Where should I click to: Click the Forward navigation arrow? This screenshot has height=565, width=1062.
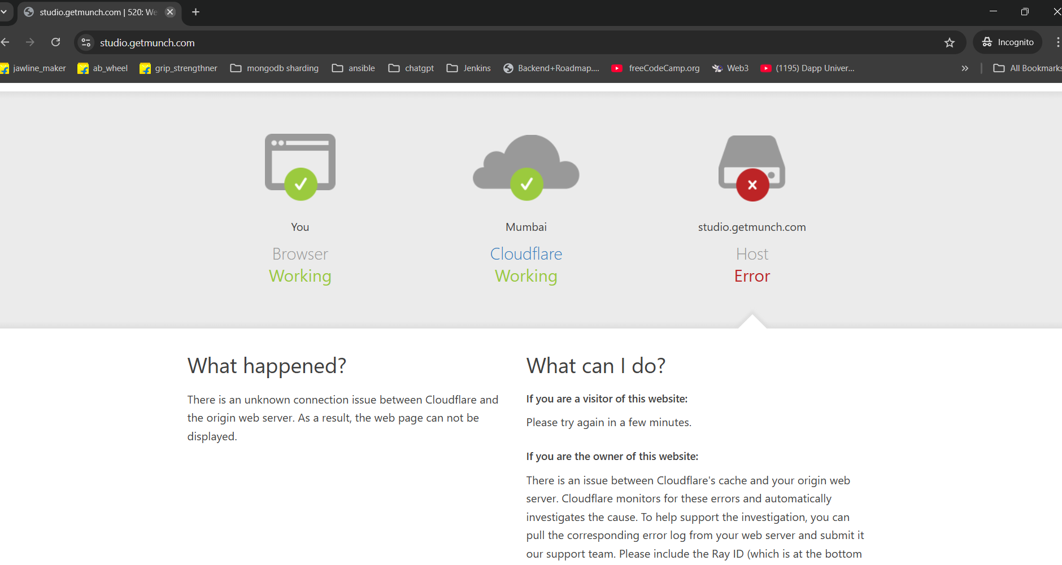30,42
